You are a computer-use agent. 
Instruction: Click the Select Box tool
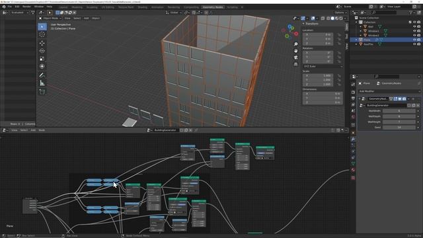click(42, 26)
